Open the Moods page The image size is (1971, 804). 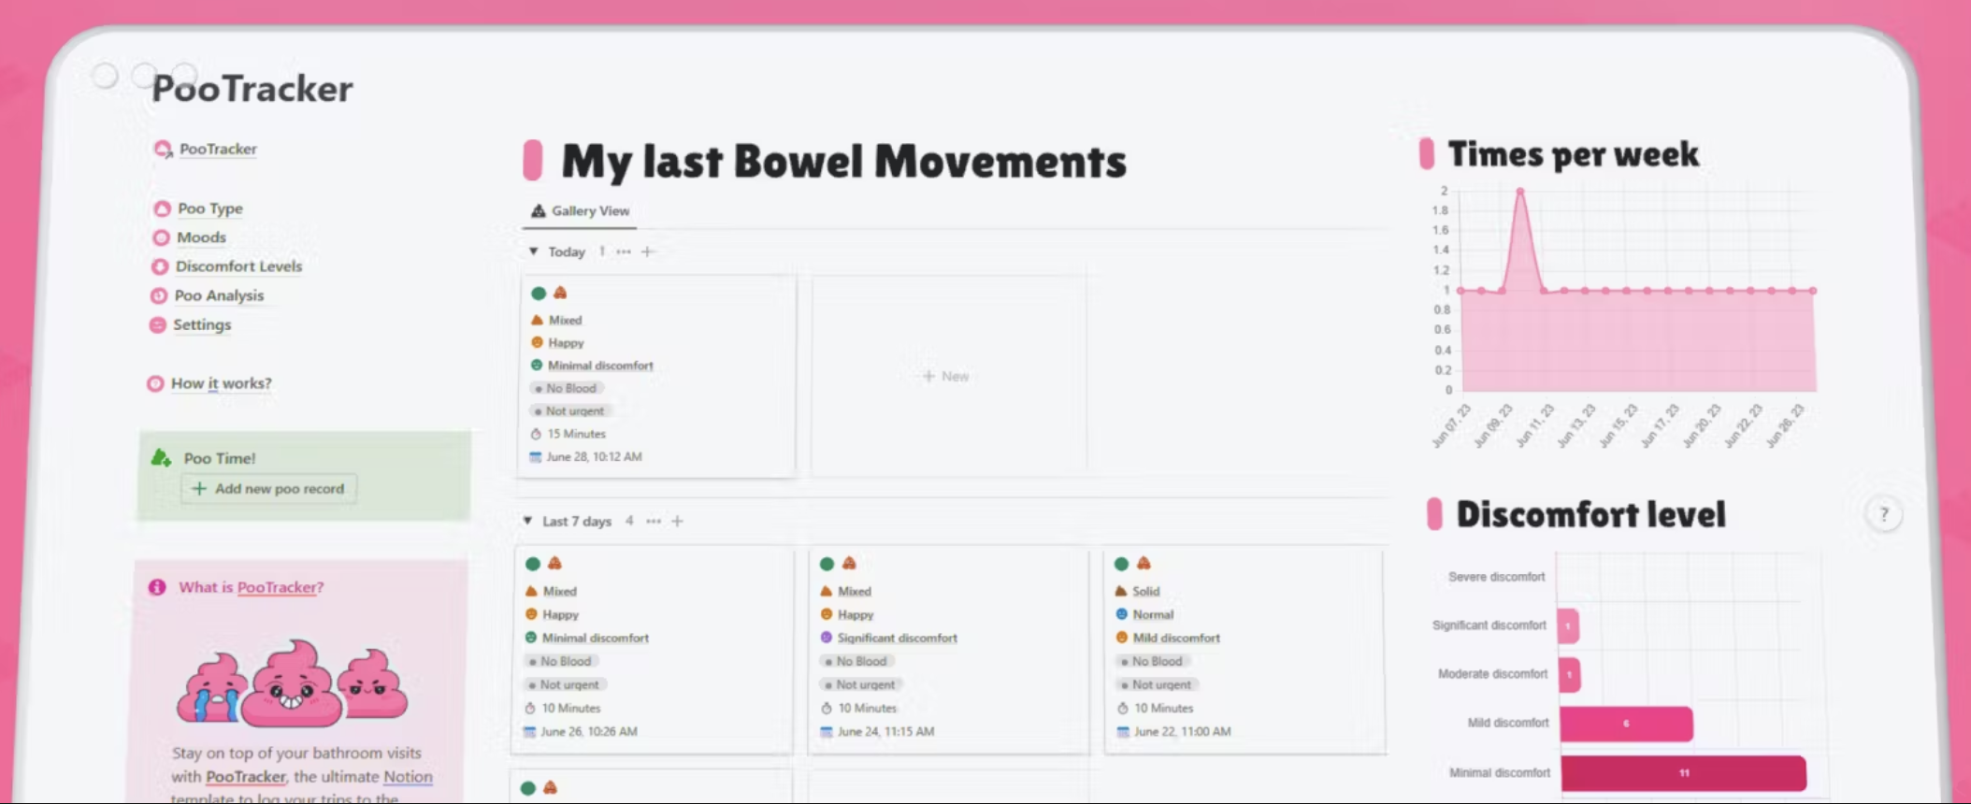point(201,237)
